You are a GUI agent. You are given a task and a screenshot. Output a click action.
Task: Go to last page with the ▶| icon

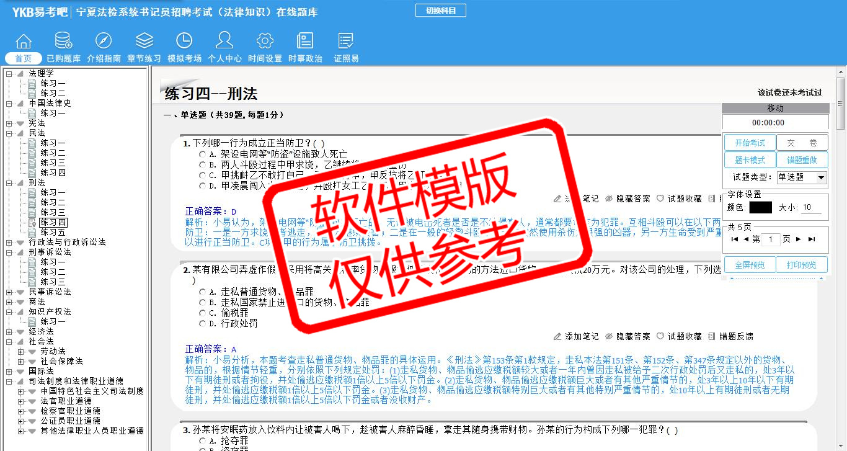click(812, 239)
